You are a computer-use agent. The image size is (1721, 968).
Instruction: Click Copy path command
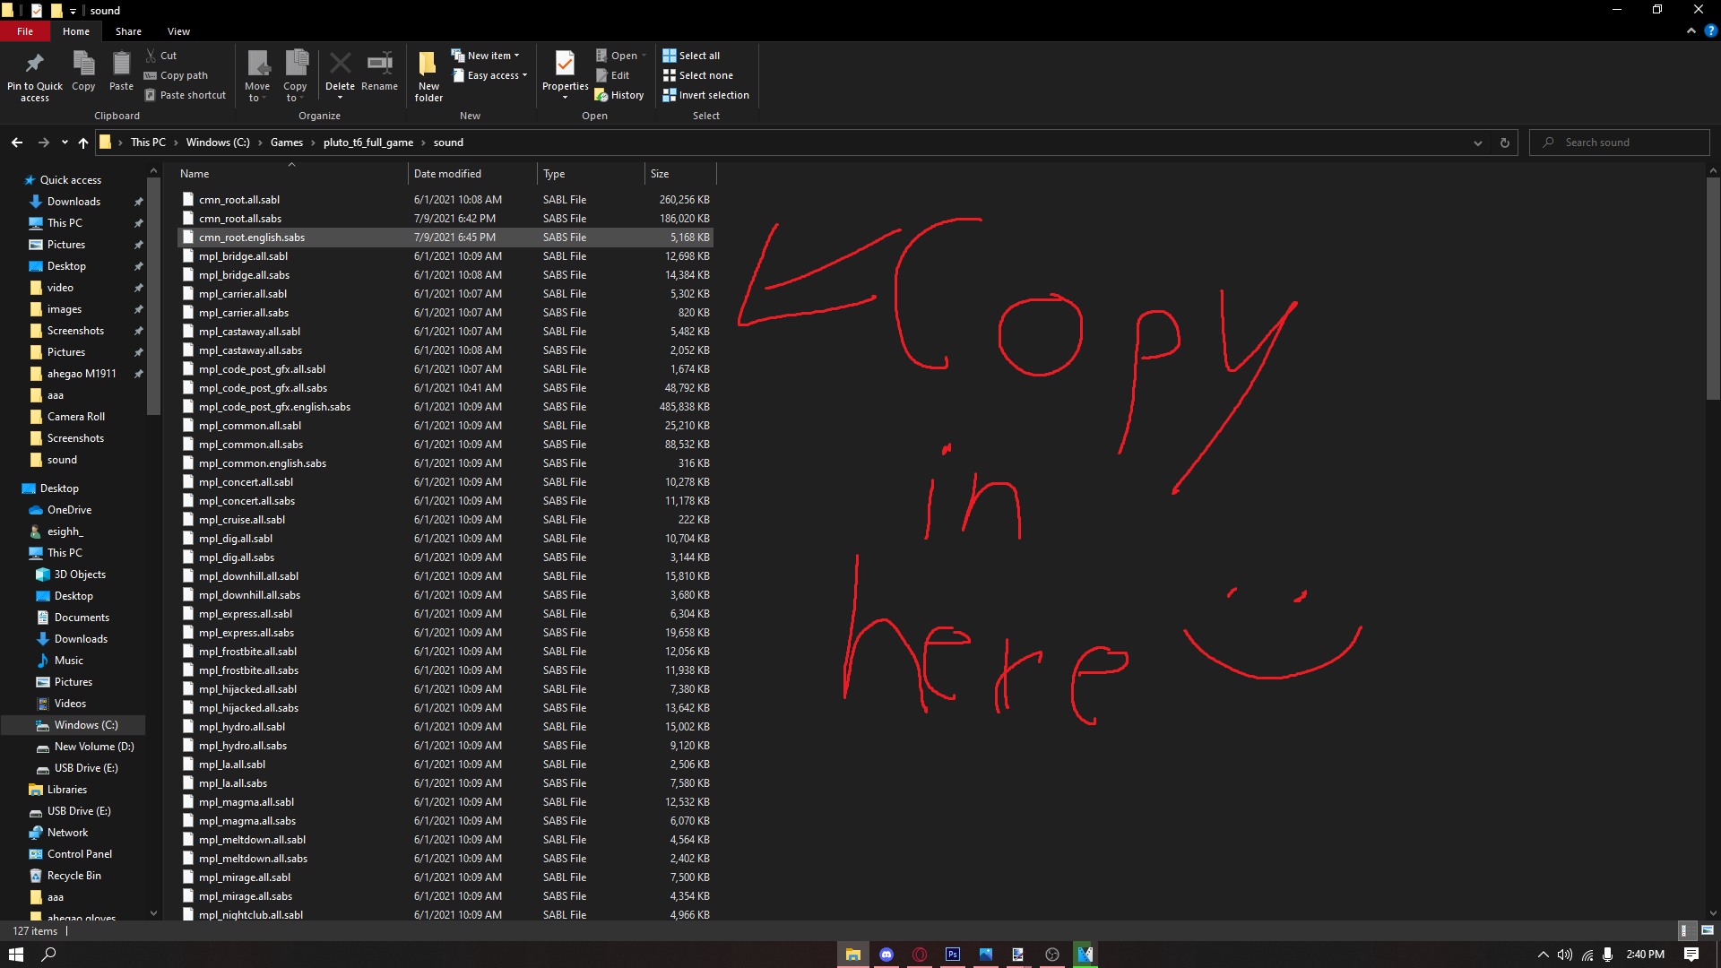pos(176,75)
